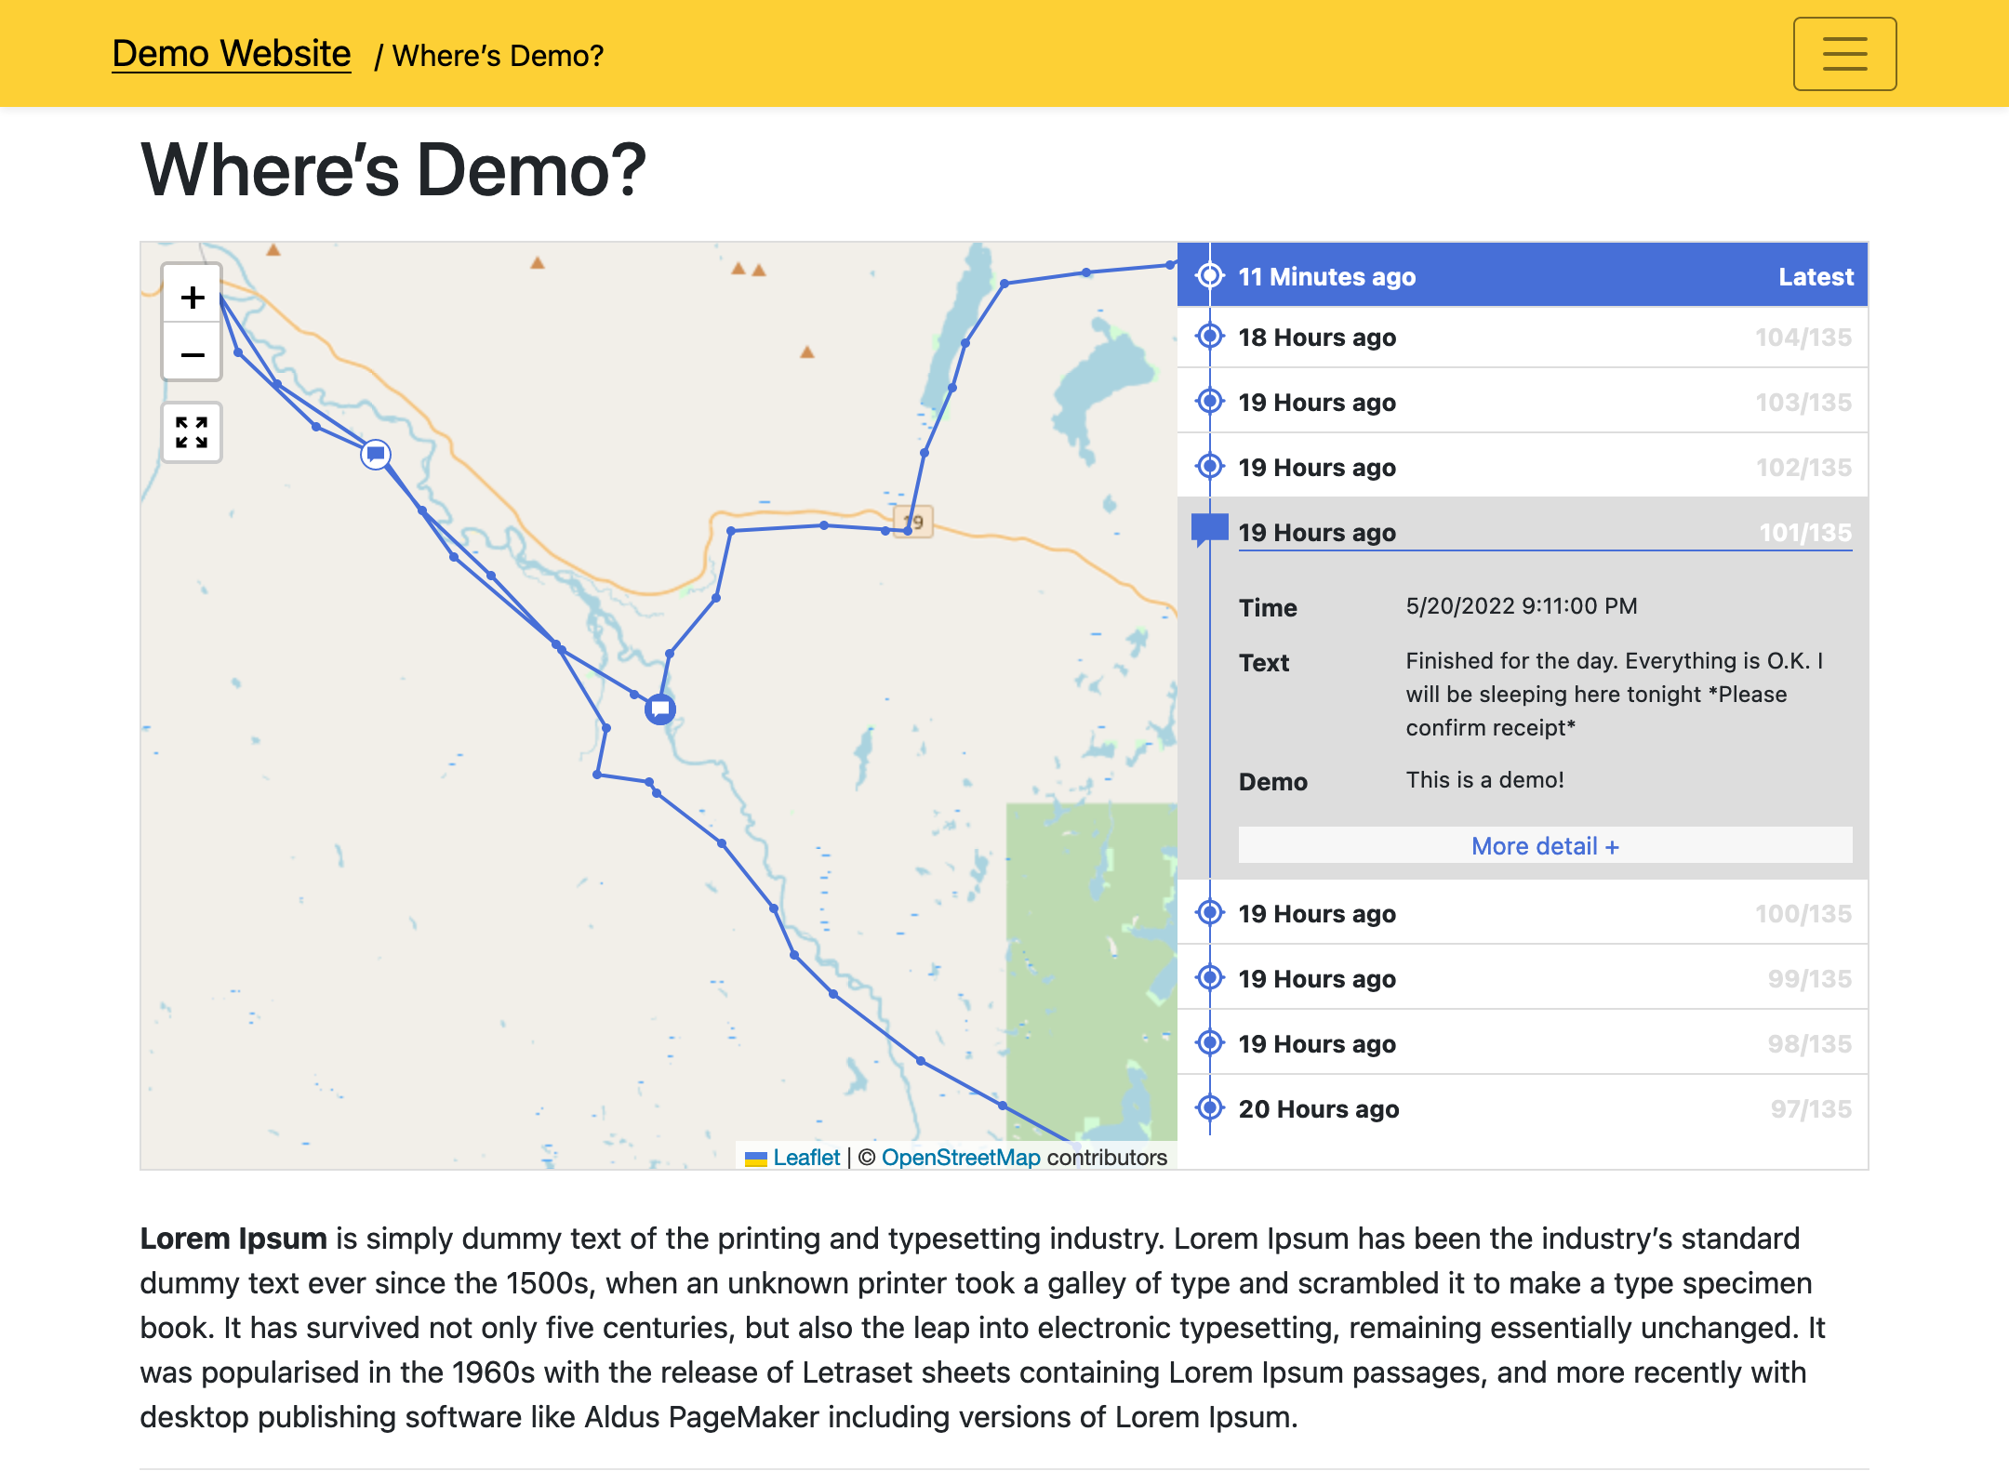This screenshot has width=2009, height=1471.
Task: Click the white message marker at the upper left of the map
Action: pos(376,455)
